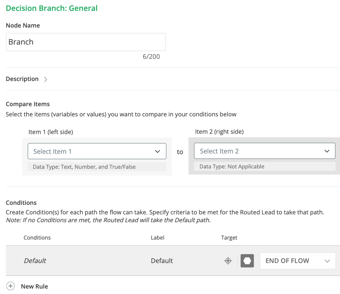Open the END OF FLOW target dropdown

pos(297,261)
